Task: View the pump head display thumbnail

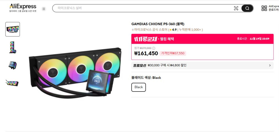Action: (13, 65)
